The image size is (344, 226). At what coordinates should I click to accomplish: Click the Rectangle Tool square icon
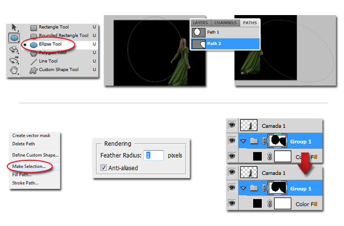pos(33,27)
